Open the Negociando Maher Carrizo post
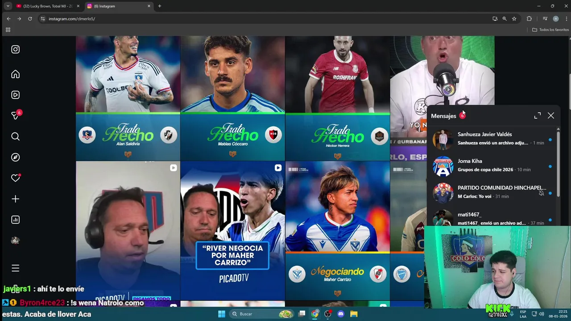This screenshot has height=321, width=571. coord(337,230)
